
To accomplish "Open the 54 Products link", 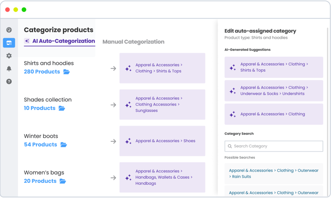I will (x=40, y=145).
